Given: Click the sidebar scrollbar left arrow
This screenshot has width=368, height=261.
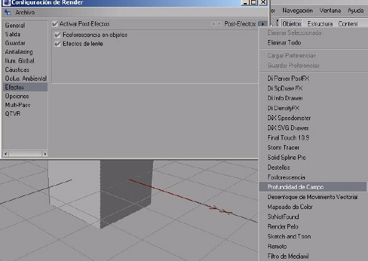Looking at the screenshot, I should pos(6,154).
